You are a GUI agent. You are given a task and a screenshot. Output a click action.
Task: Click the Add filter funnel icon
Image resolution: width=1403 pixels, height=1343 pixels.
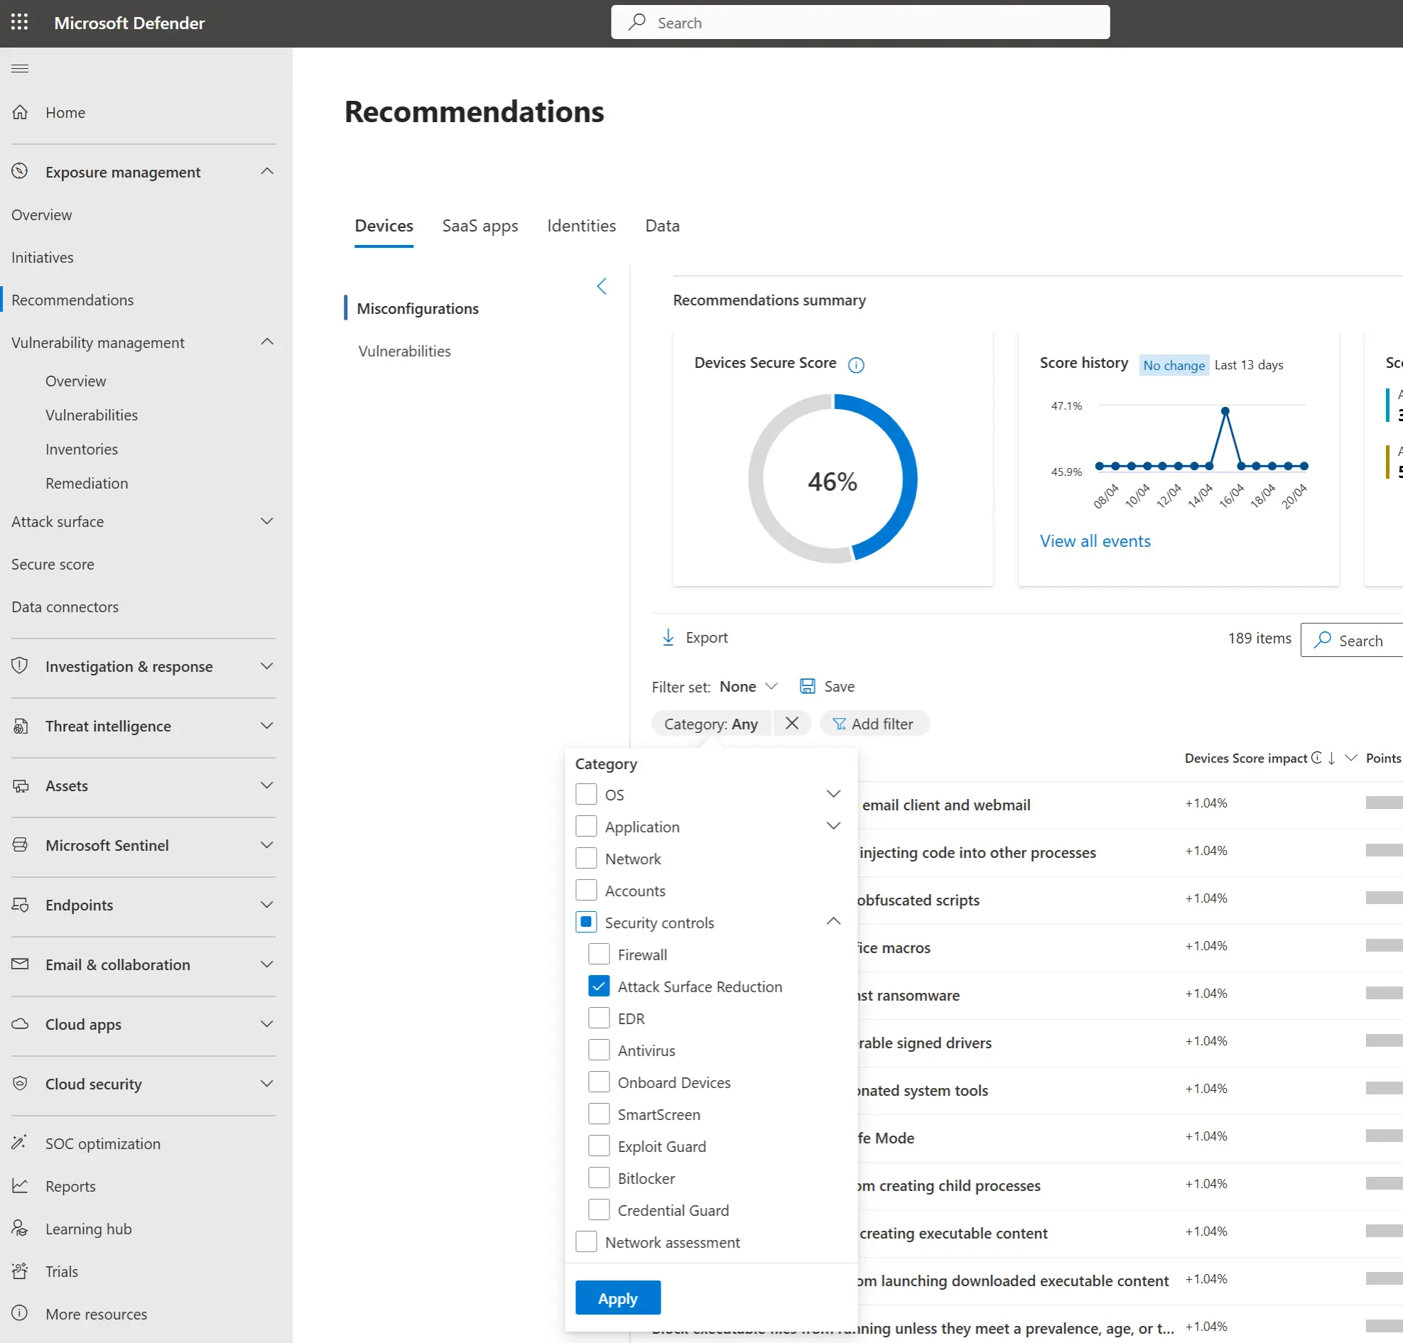839,724
